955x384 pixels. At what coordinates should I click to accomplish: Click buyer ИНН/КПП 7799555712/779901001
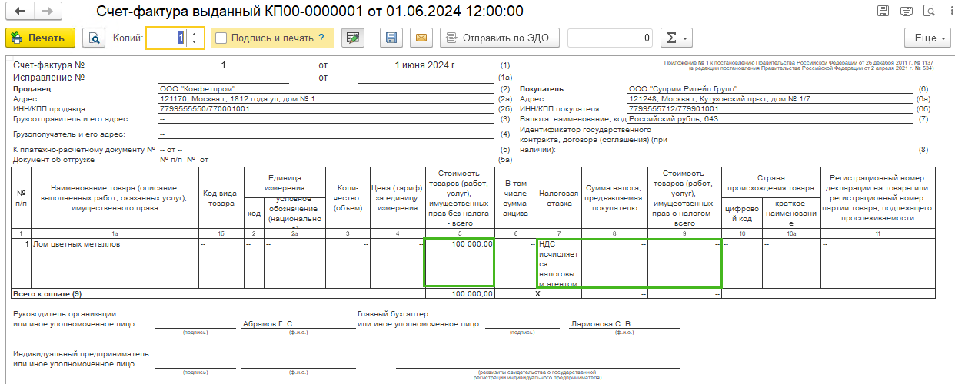click(x=674, y=109)
